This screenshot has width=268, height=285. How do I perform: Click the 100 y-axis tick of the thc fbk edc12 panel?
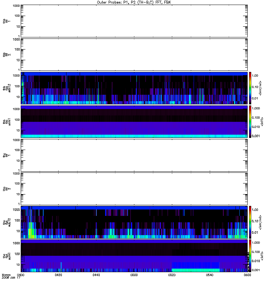(x=17, y=220)
